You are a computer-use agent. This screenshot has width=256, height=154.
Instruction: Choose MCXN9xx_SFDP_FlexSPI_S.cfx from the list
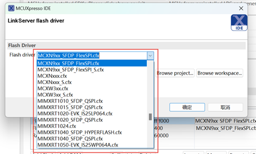[92, 70]
